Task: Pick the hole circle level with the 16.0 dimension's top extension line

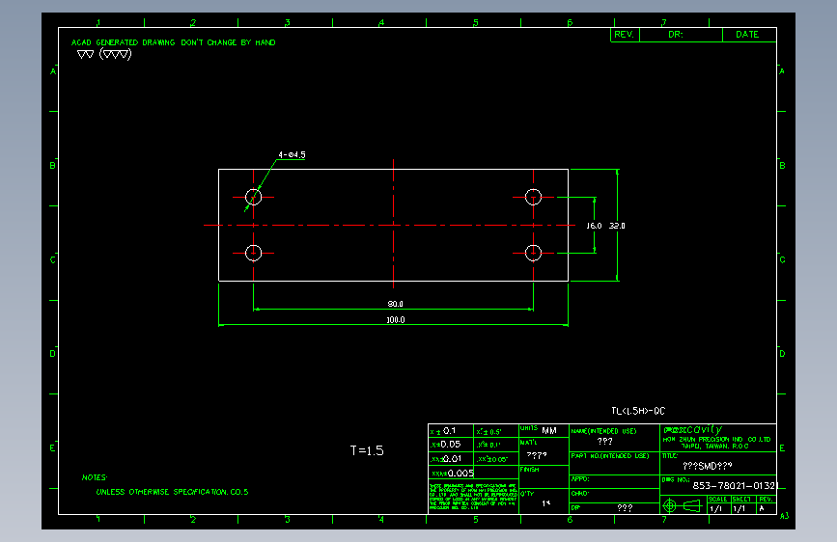Action: pos(533,197)
